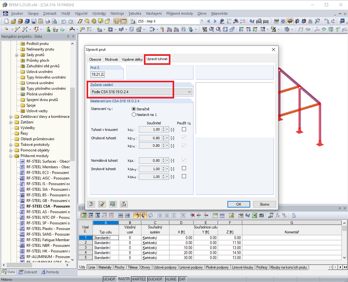This screenshot has height=282, width=348.
Task: Switch to the Vzpěrné délky tab
Action: (132, 60)
